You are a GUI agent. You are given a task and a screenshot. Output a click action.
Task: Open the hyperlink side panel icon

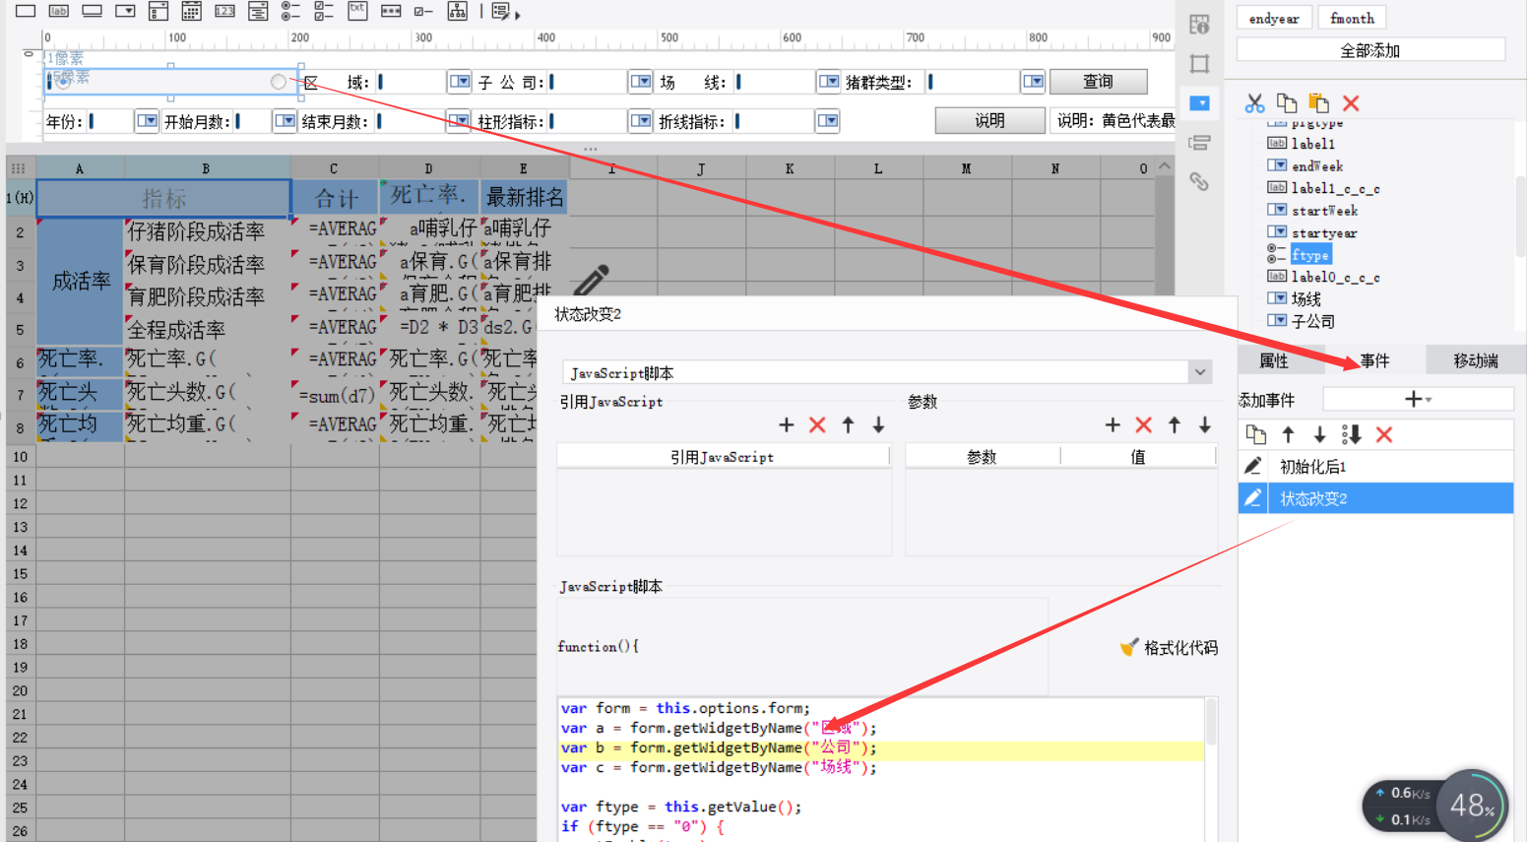[1199, 181]
